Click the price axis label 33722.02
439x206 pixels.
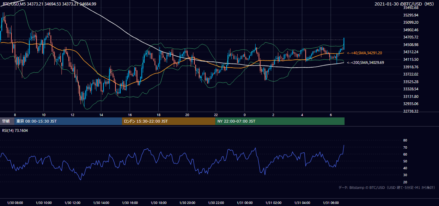pyautogui.click(x=411, y=74)
